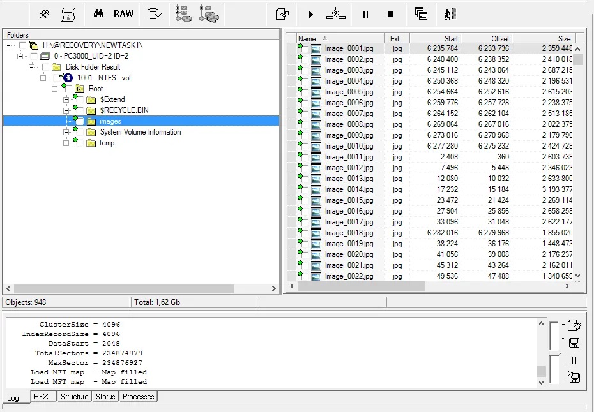Collapse the Root tree node
The image size is (594, 412).
[x=55, y=89]
